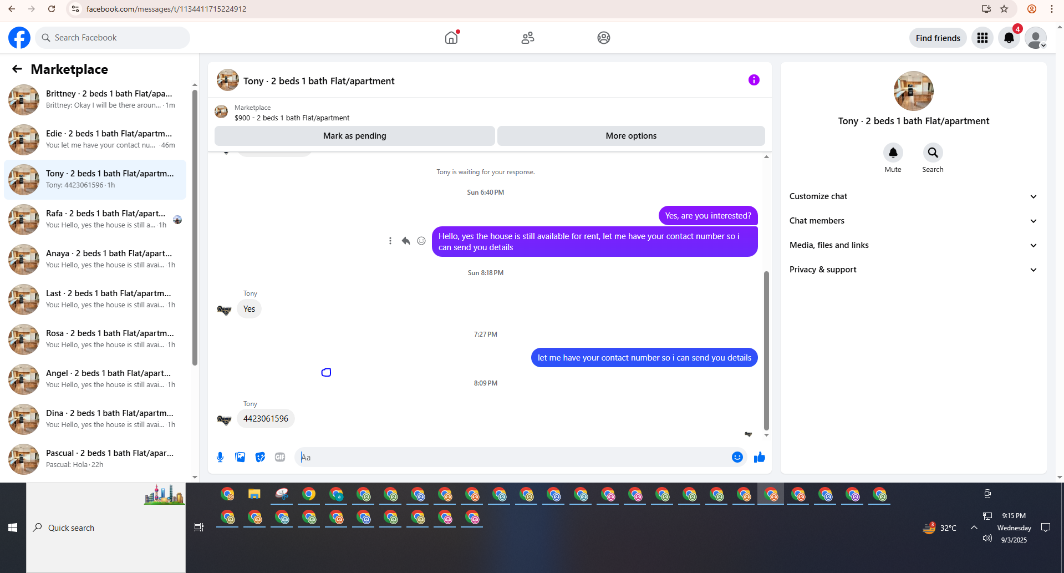Open the Facebook menu grid icon
The width and height of the screenshot is (1064, 573).
[x=982, y=38]
